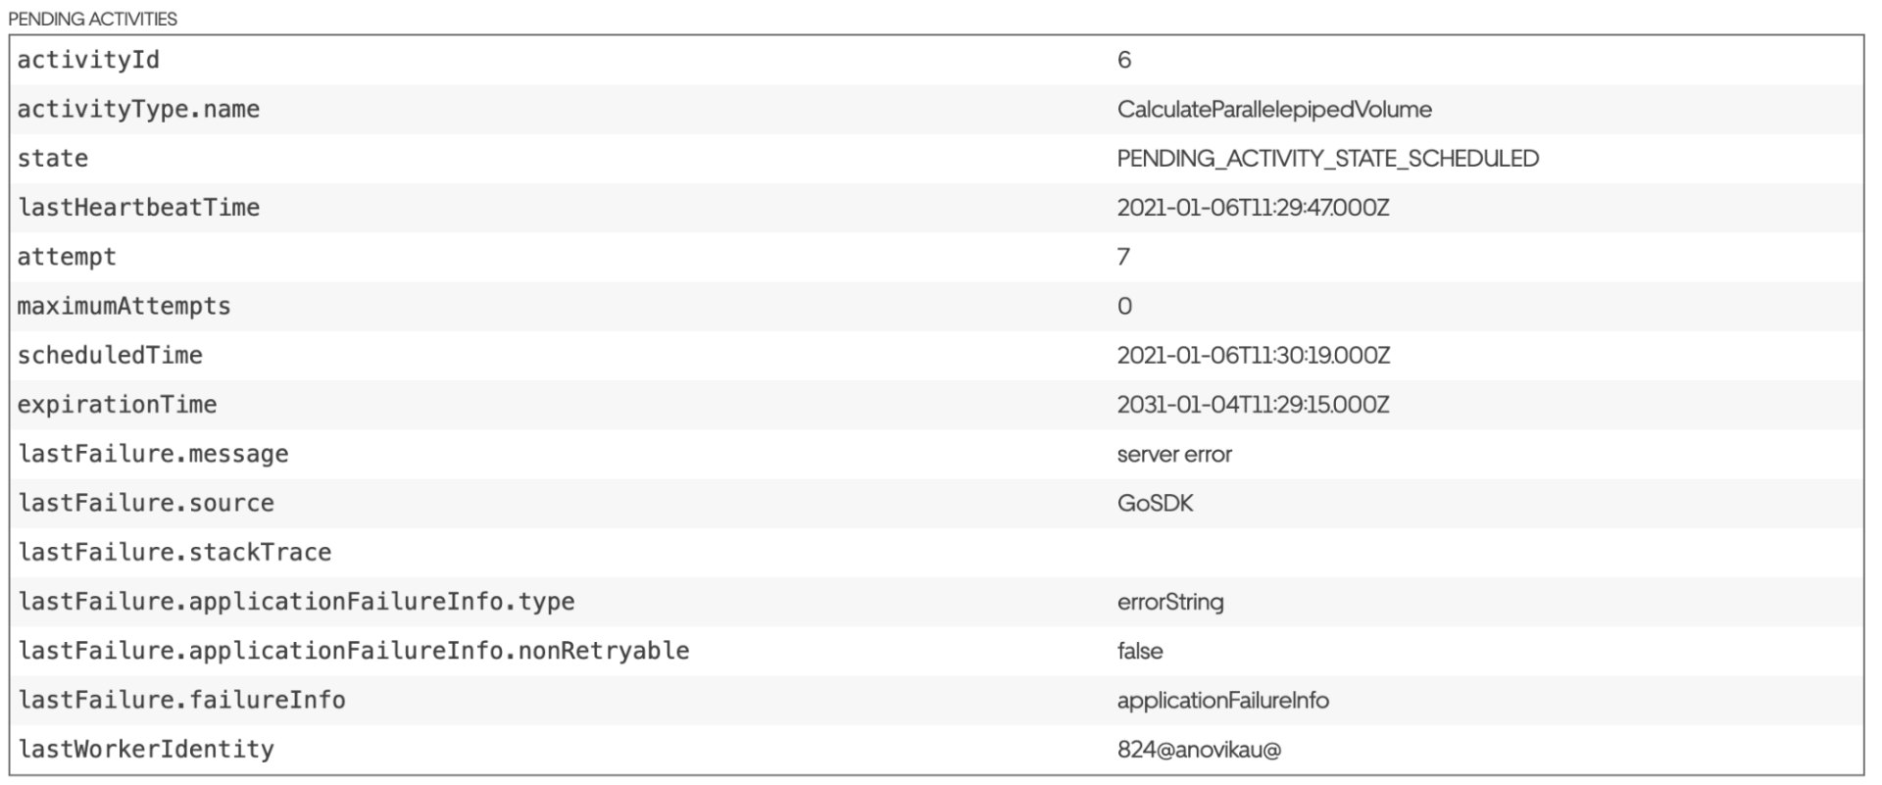Click the maximumAttempts value 0
The height and width of the screenshot is (785, 1882).
point(1124,306)
